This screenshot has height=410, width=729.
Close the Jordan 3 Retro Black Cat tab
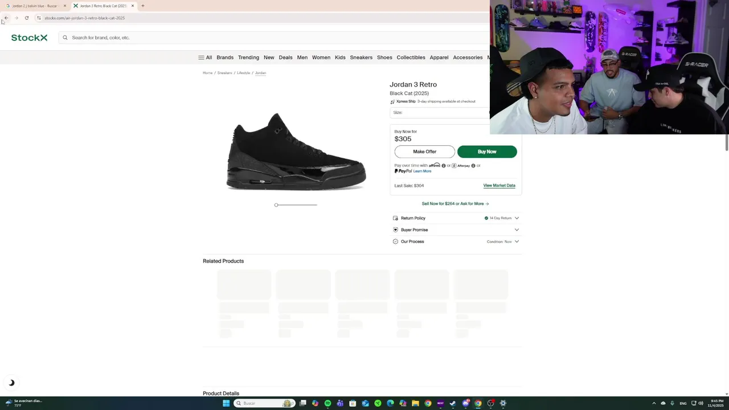point(133,6)
